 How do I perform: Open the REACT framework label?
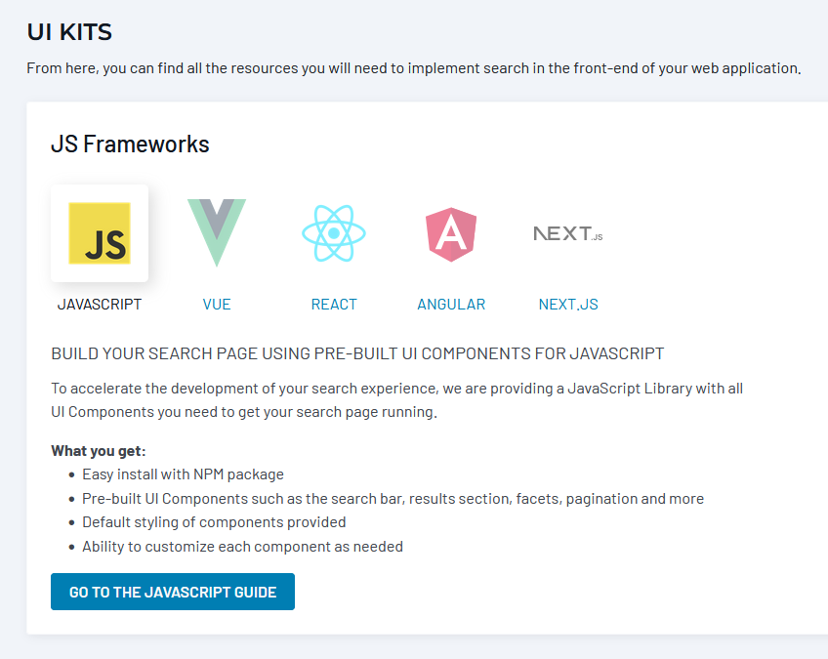click(x=334, y=304)
